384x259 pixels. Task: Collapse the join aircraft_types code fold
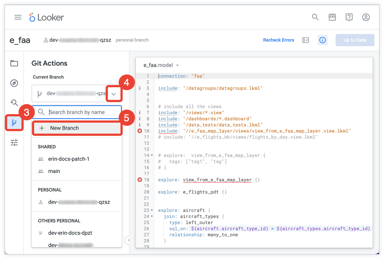point(152,216)
